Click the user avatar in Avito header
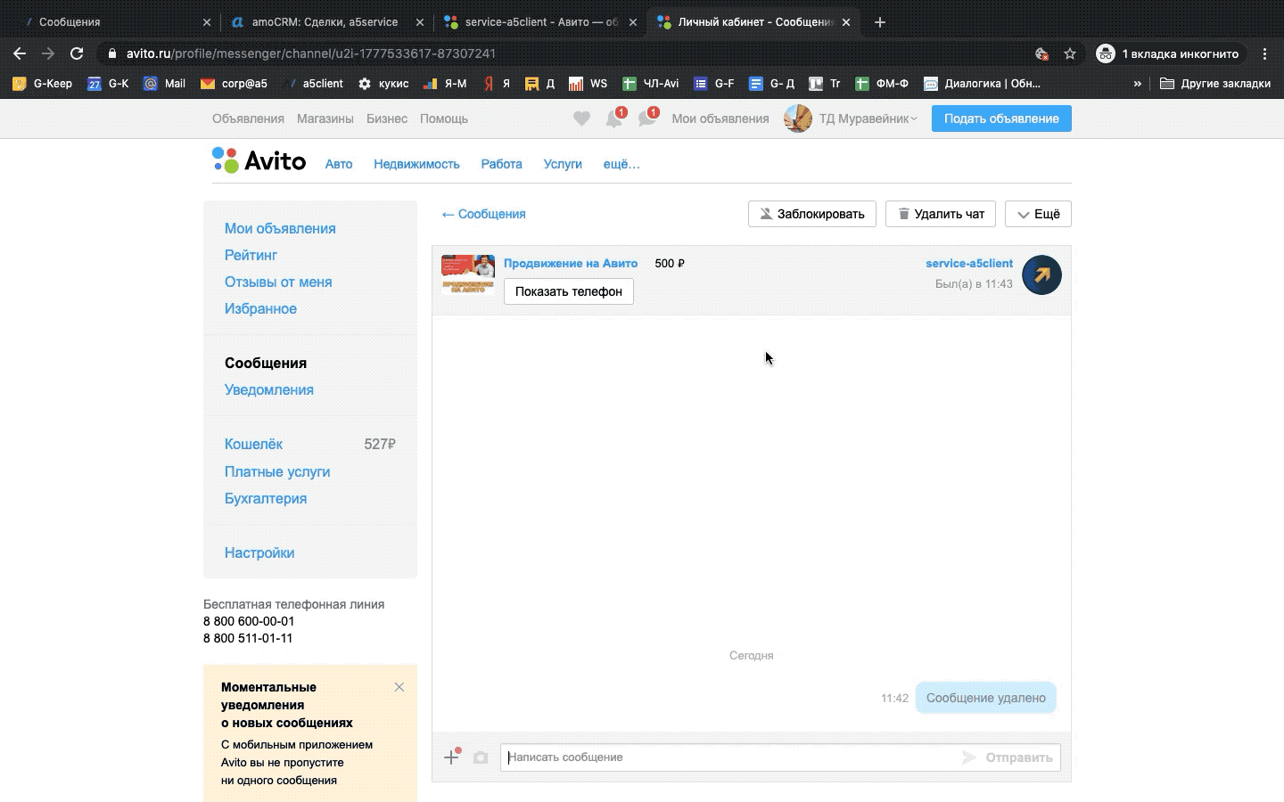 (797, 119)
